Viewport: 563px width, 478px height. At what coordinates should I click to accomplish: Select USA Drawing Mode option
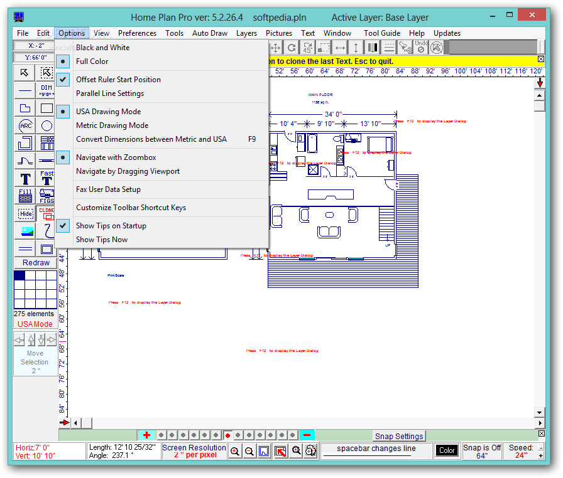109,112
